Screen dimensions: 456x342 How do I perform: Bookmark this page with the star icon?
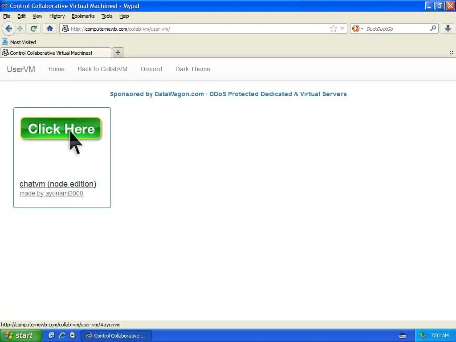tap(333, 28)
